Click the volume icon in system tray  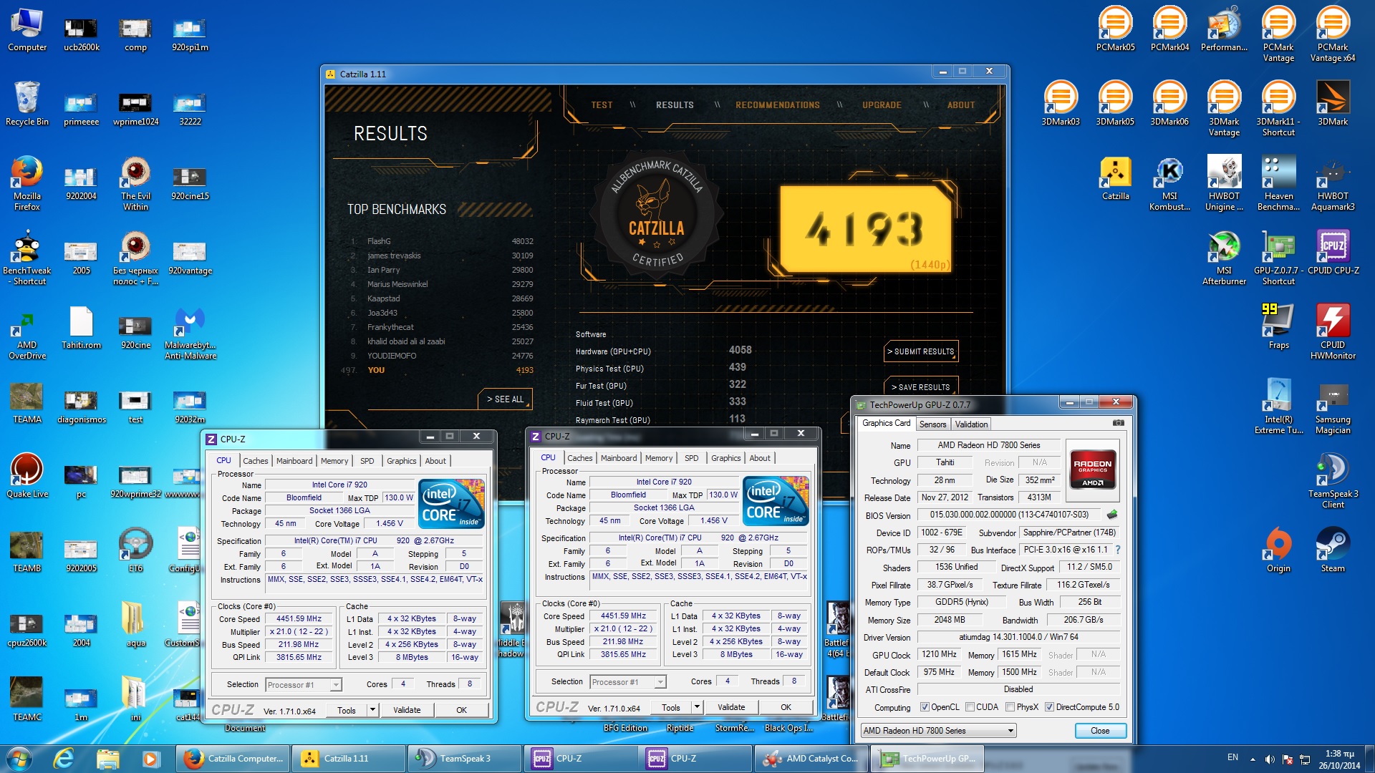[1270, 759]
